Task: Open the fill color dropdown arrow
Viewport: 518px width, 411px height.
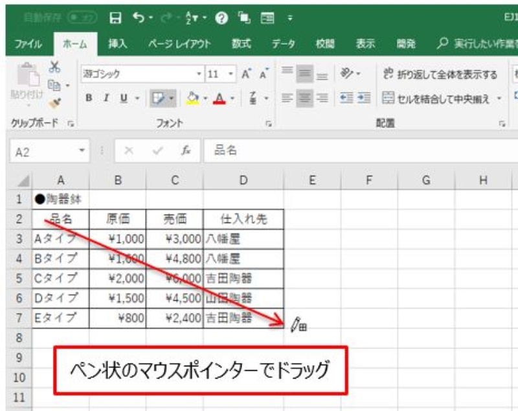Action: tap(204, 98)
